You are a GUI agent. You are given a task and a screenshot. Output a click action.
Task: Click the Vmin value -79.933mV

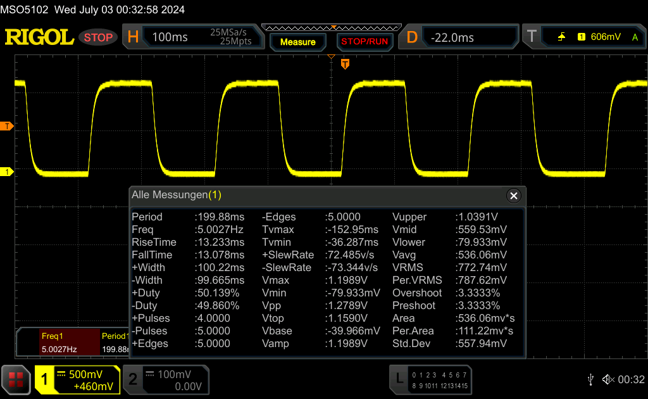pos(354,293)
